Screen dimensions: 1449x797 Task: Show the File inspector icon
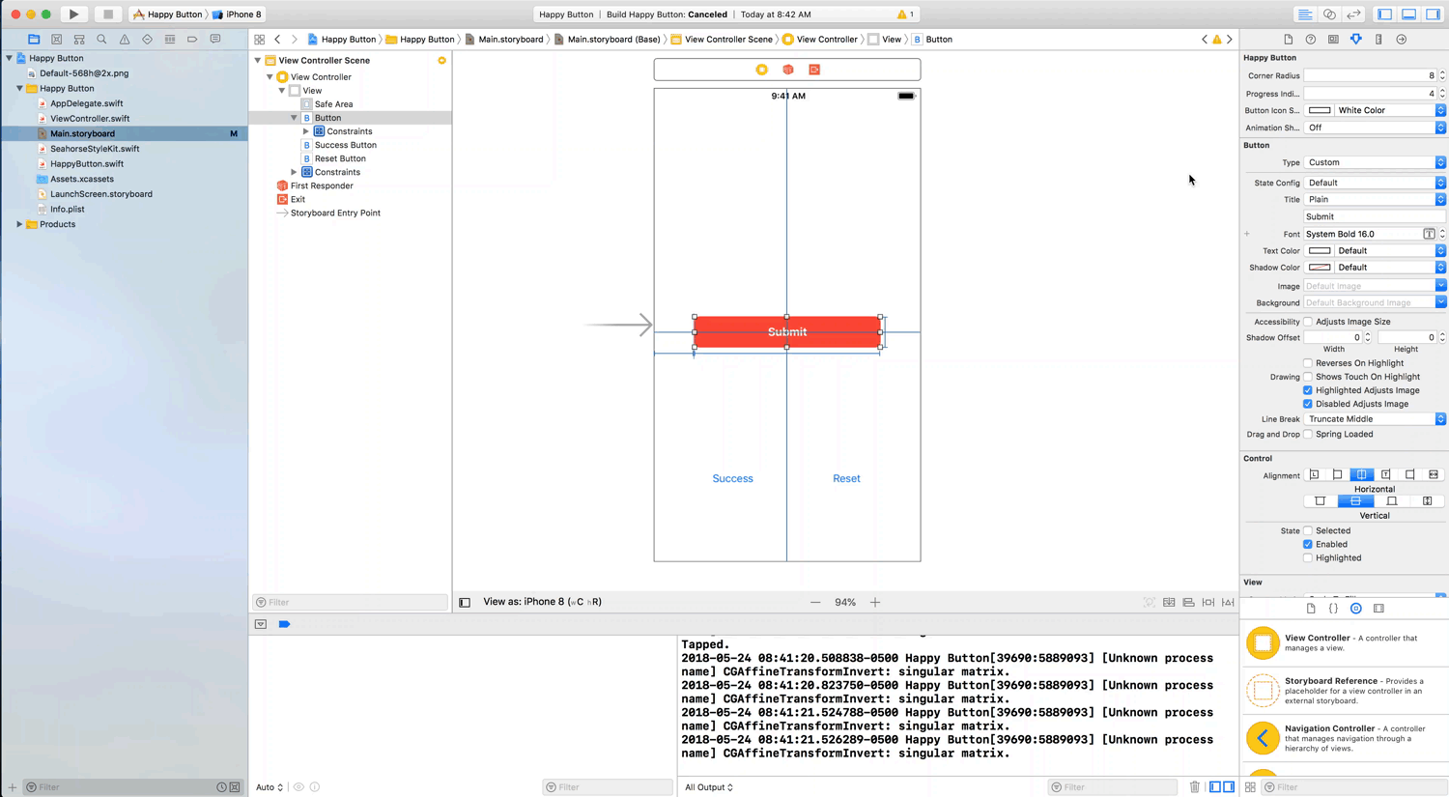[1288, 40]
